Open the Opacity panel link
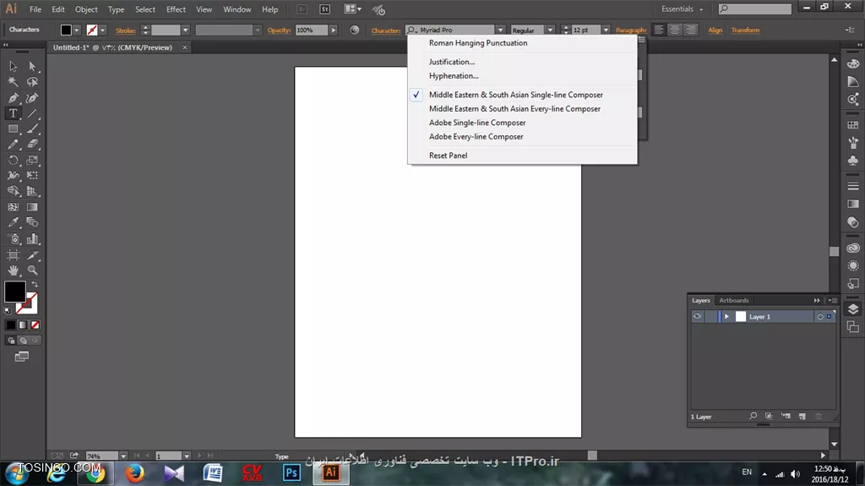The image size is (865, 486). pos(279,30)
